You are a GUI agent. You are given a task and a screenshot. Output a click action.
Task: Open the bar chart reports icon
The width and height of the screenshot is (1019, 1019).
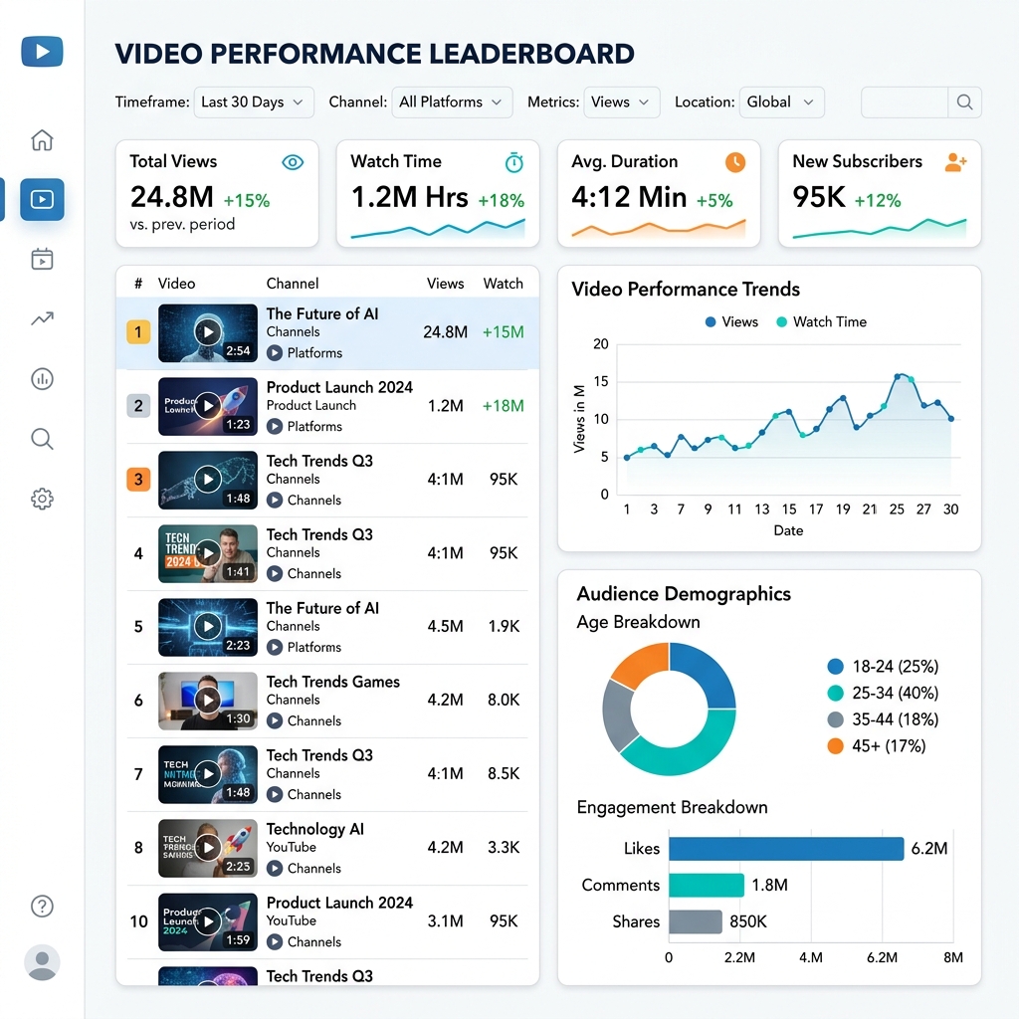click(x=42, y=378)
